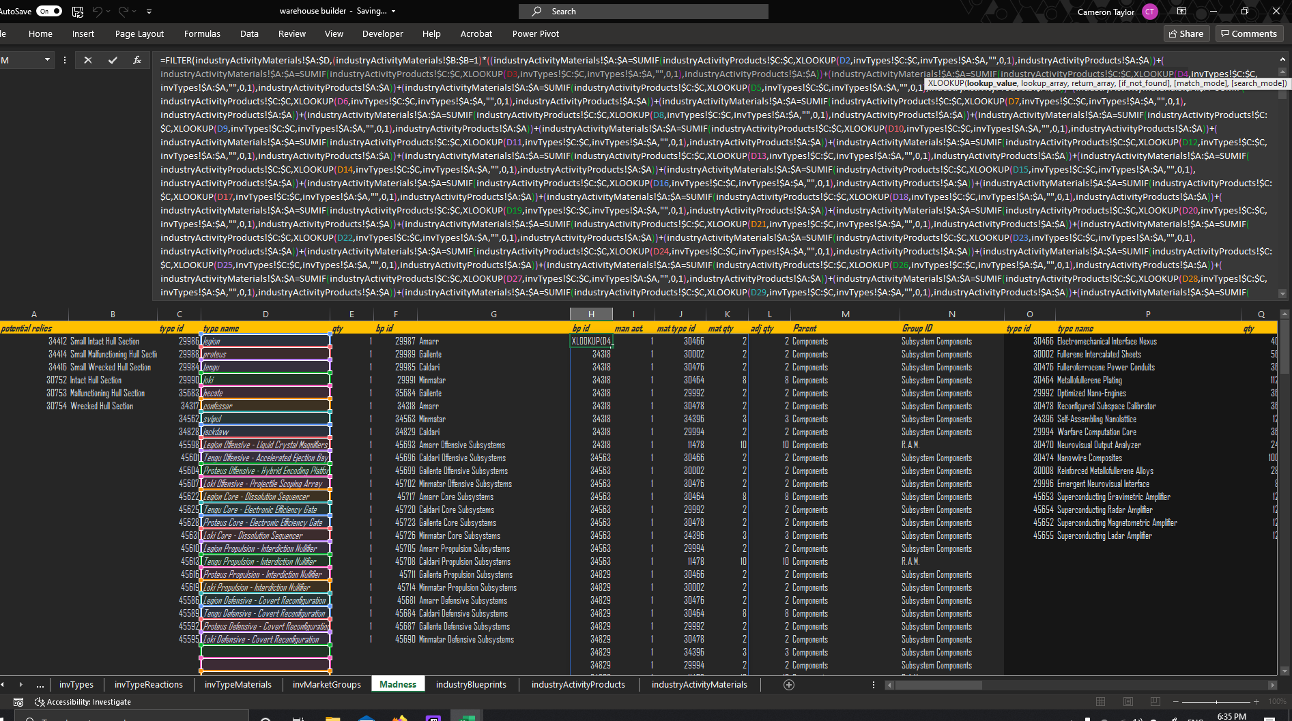Cancel the formula with the X icon
The image size is (1292, 721).
pos(87,60)
